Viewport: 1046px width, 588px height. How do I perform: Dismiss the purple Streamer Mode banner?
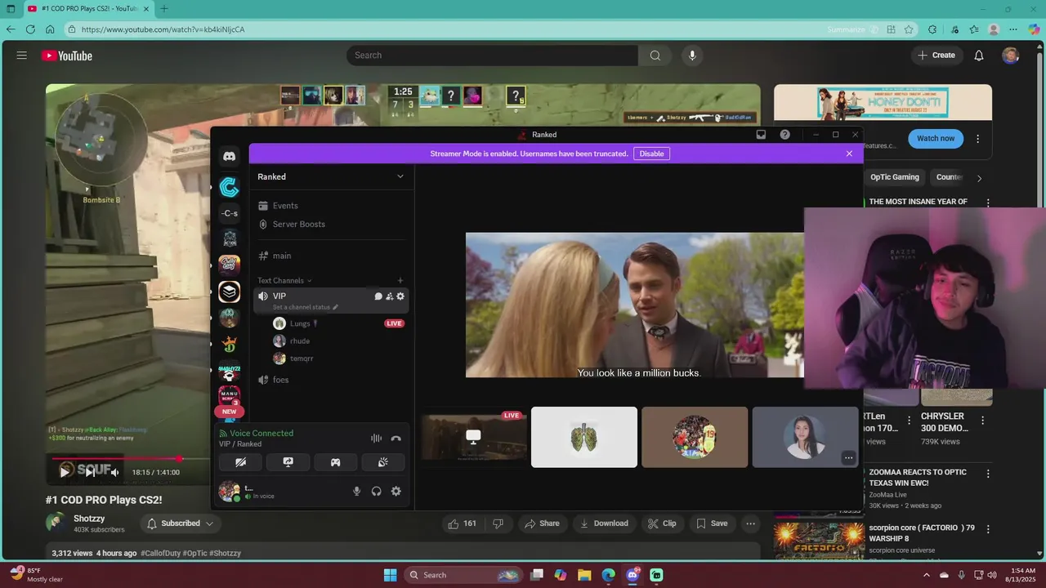pos(849,154)
